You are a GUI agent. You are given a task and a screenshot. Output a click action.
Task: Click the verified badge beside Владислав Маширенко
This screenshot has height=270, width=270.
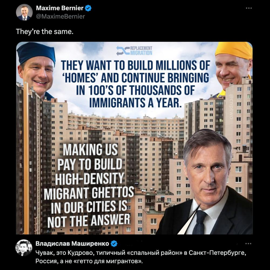[x=114, y=244]
